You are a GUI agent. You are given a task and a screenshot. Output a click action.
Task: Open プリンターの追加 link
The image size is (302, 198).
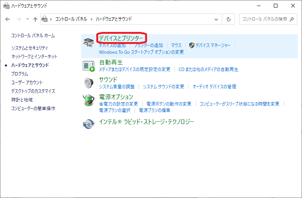[149, 45]
